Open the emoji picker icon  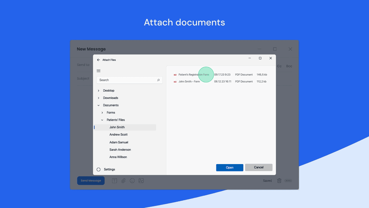pos(132,181)
